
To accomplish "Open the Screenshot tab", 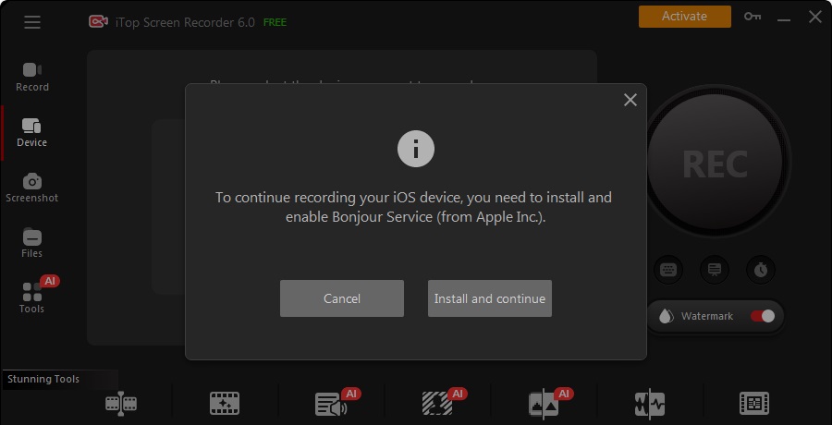I will pyautogui.click(x=31, y=188).
